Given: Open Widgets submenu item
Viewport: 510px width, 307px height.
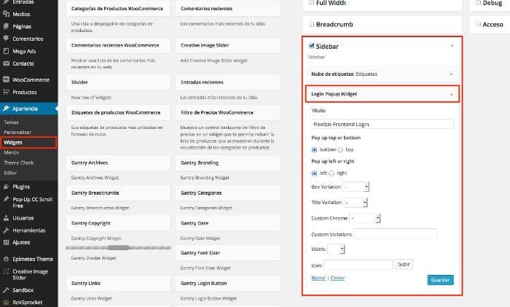Looking at the screenshot, I should (x=13, y=142).
